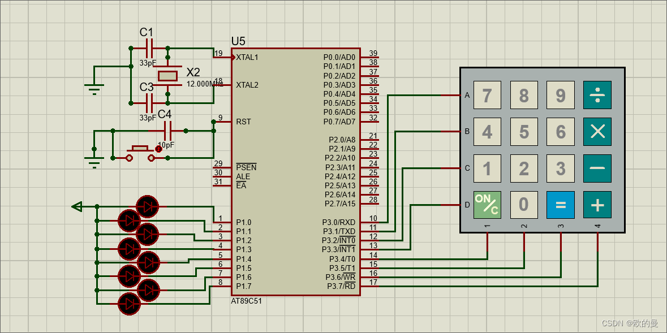Select the LED connected to P1.5
The height and width of the screenshot is (333, 667).
point(129,276)
